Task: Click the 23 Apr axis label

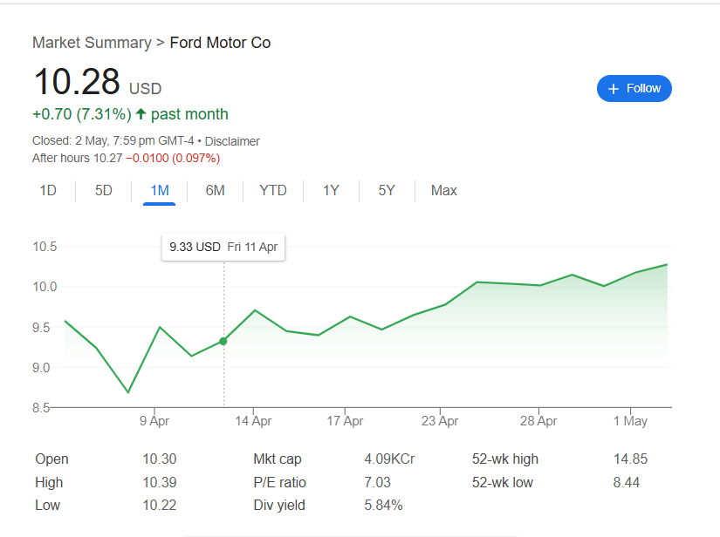Action: 440,420
